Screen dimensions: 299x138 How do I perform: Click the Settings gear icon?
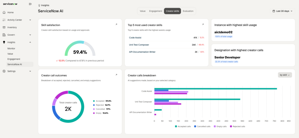(4, 71)
